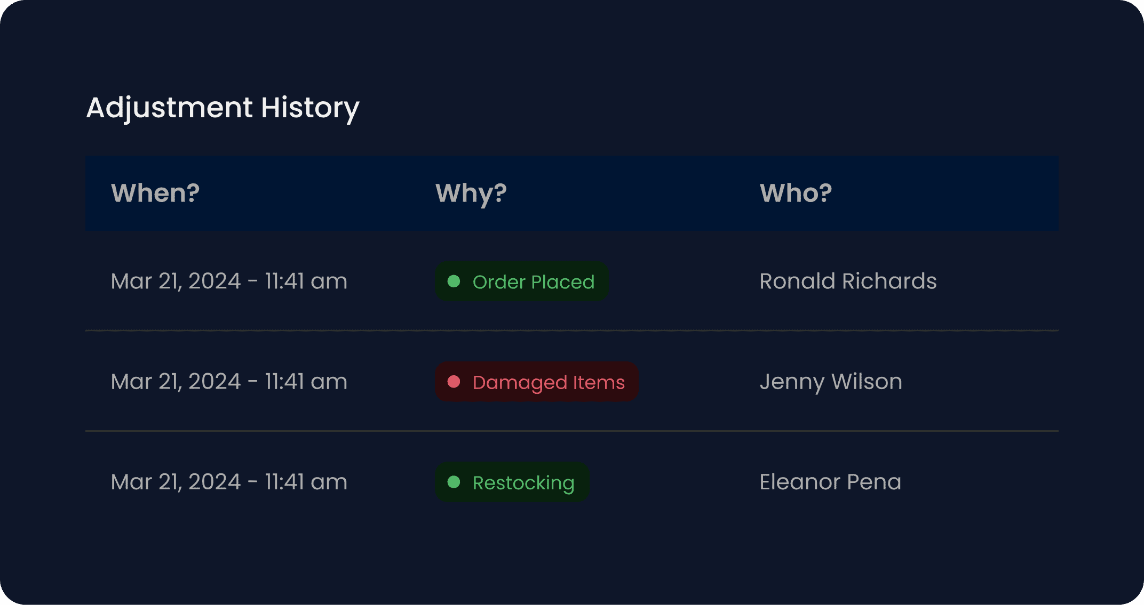Click the green dot in Restocking badge

(x=454, y=482)
